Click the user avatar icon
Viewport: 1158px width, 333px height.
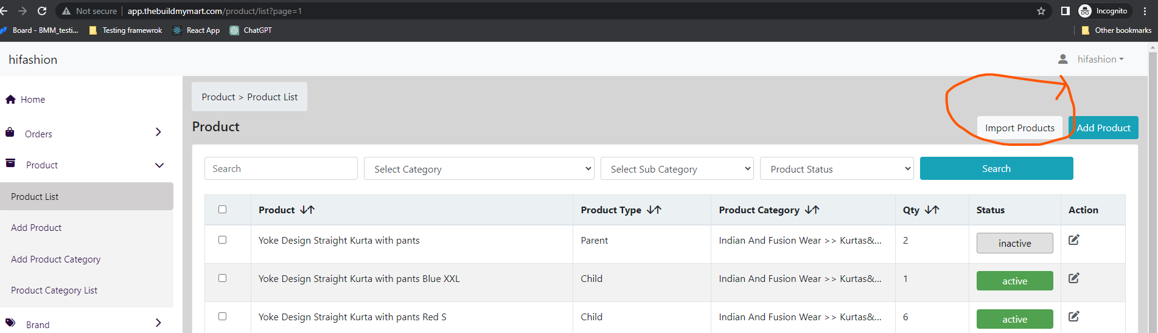1063,59
